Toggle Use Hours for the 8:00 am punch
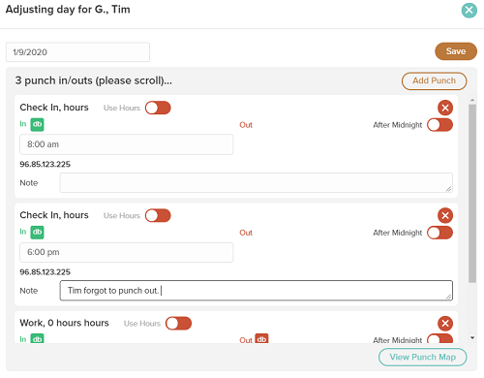The height and width of the screenshot is (378, 484). click(x=158, y=108)
